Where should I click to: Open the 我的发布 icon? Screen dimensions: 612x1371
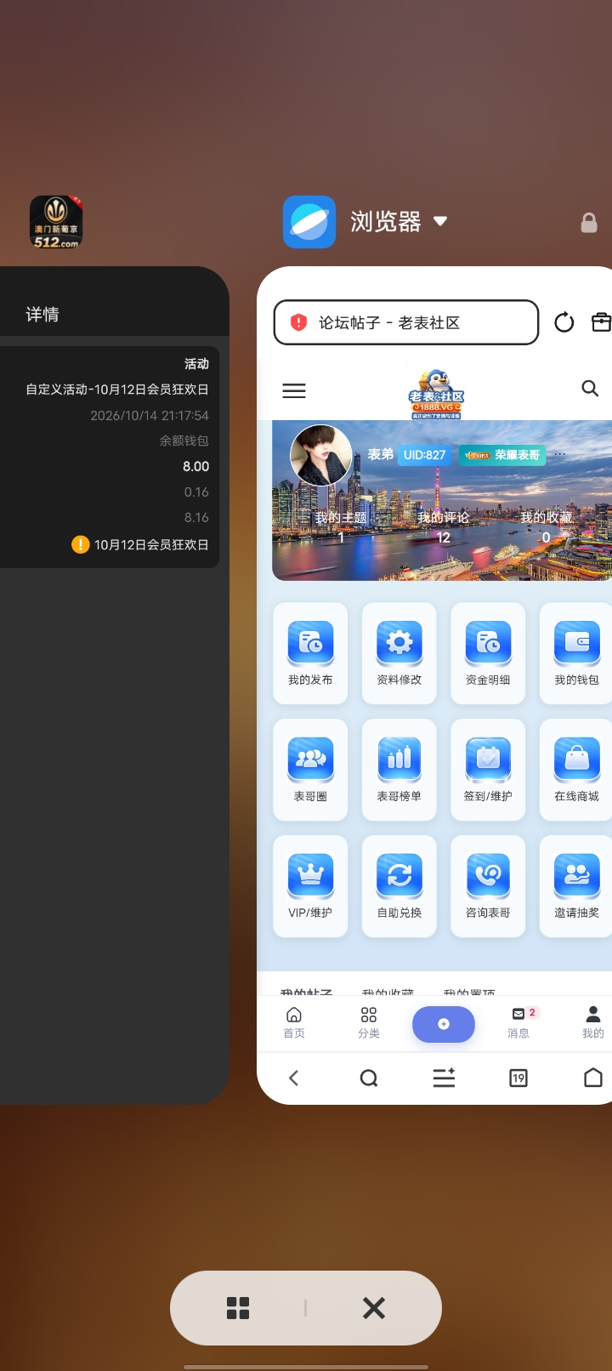point(310,642)
